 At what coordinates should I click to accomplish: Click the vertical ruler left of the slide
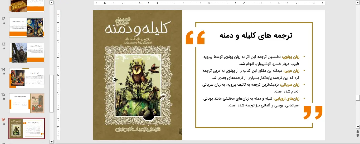(x=59, y=75)
